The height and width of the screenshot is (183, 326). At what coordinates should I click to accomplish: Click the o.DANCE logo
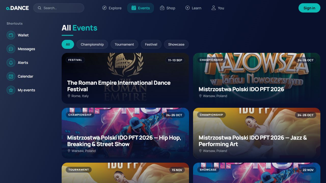[x=17, y=8]
